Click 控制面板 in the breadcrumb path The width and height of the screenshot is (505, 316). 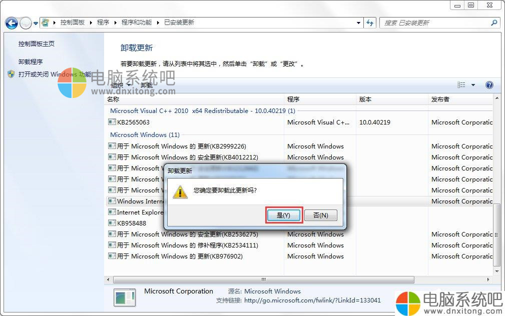pyautogui.click(x=73, y=22)
